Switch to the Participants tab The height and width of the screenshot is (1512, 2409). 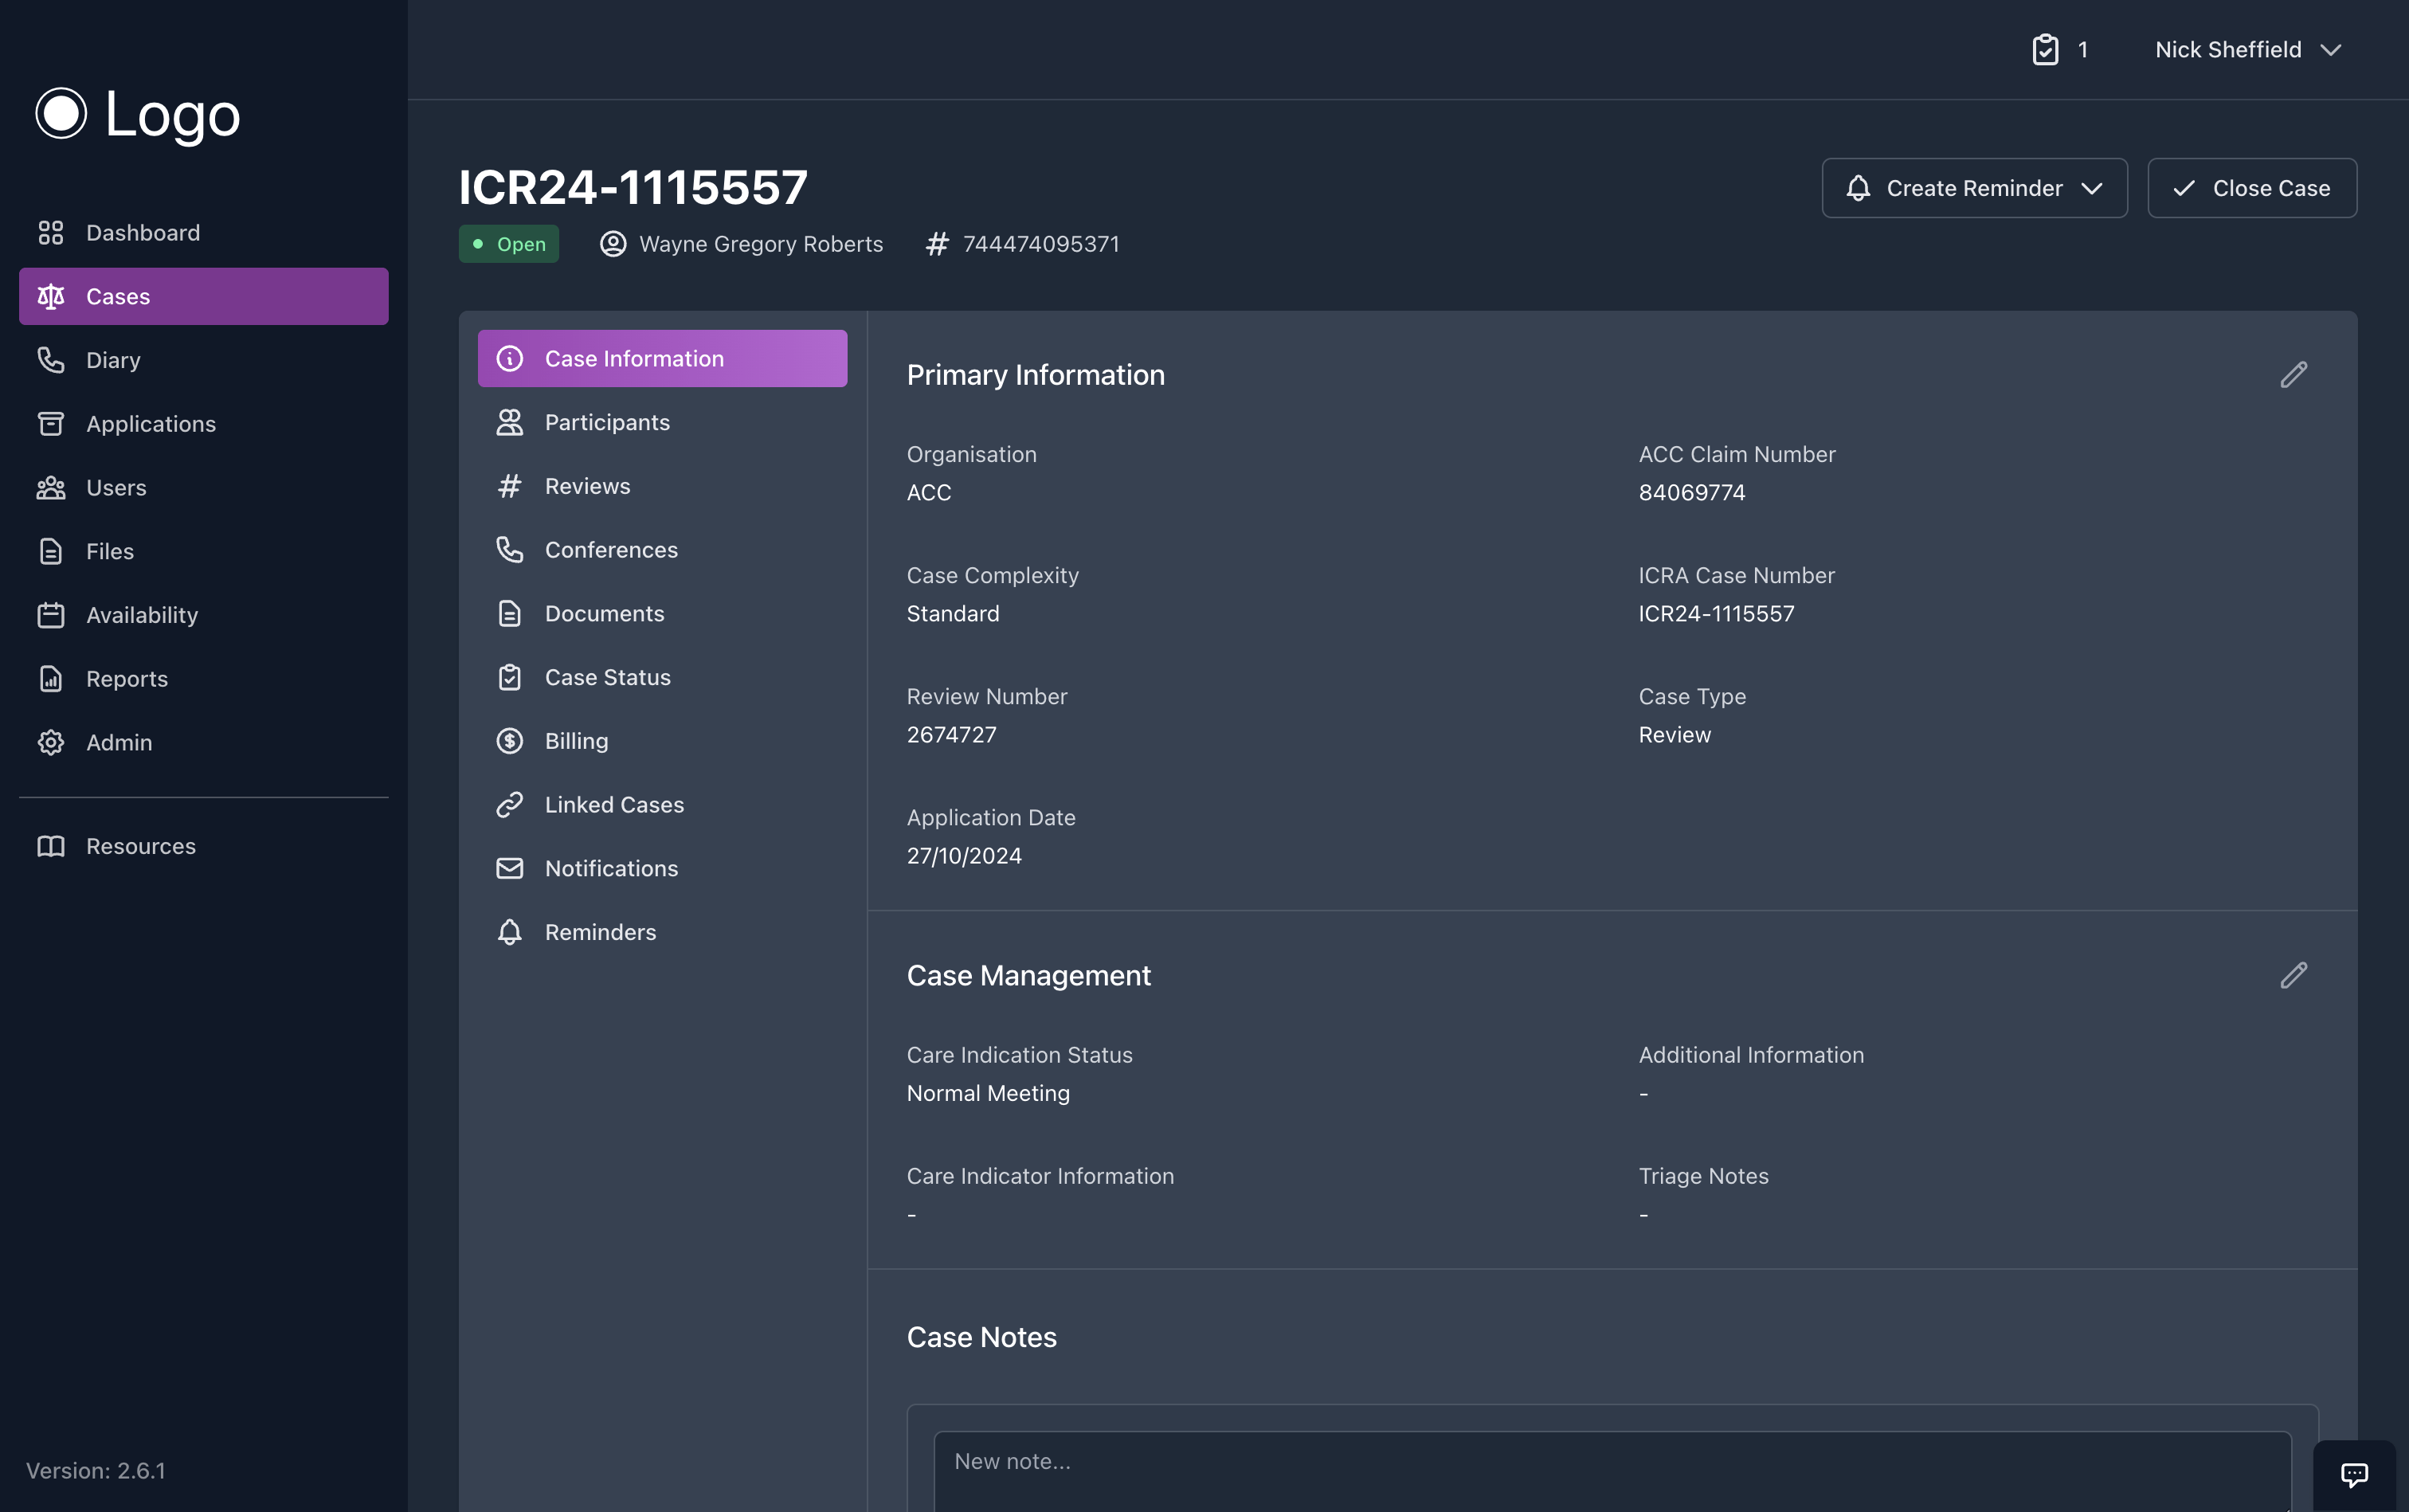pos(607,421)
